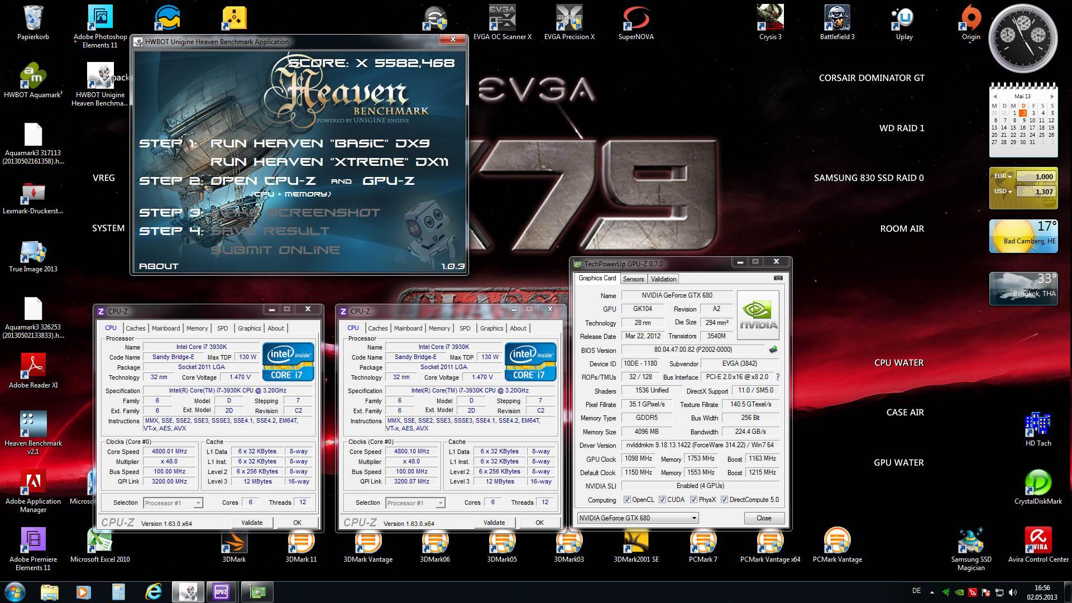The width and height of the screenshot is (1072, 603).
Task: Launch EVGA OC Scanner X shortcut
Action: click(502, 22)
